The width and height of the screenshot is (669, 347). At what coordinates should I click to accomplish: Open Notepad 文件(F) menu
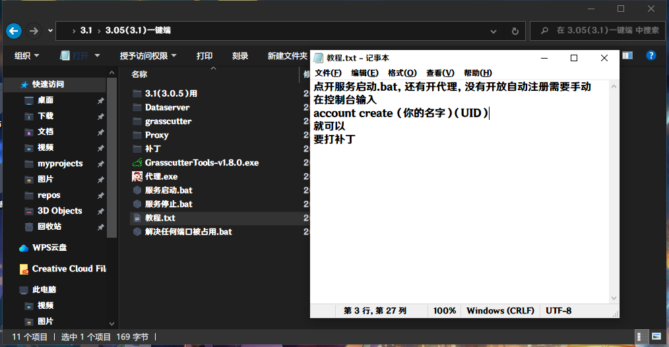328,73
